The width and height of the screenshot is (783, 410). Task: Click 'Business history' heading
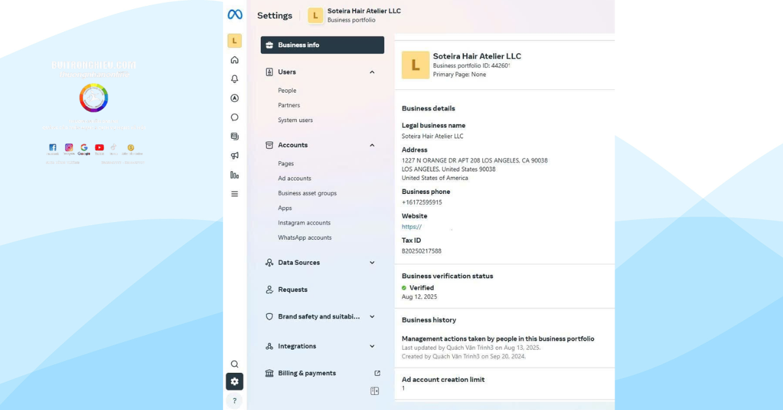[429, 320]
